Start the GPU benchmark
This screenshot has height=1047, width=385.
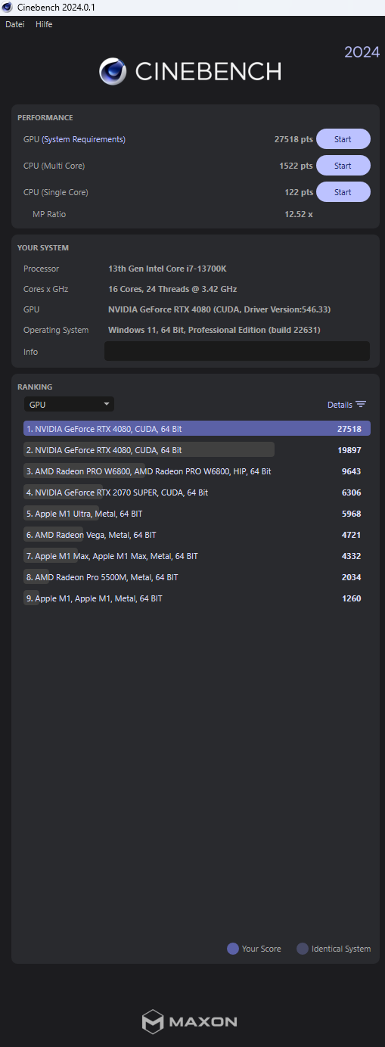coord(343,139)
